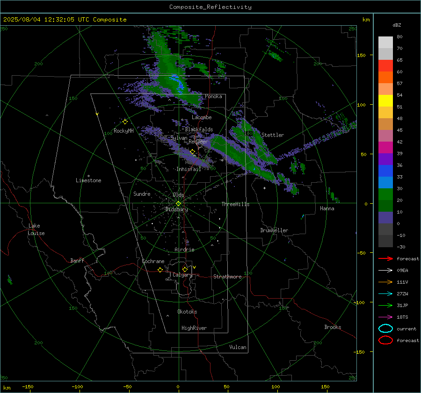The width and height of the screenshot is (421, 393).
Task: Click the yellow diamond marker near RedDeer
Action: (x=192, y=152)
